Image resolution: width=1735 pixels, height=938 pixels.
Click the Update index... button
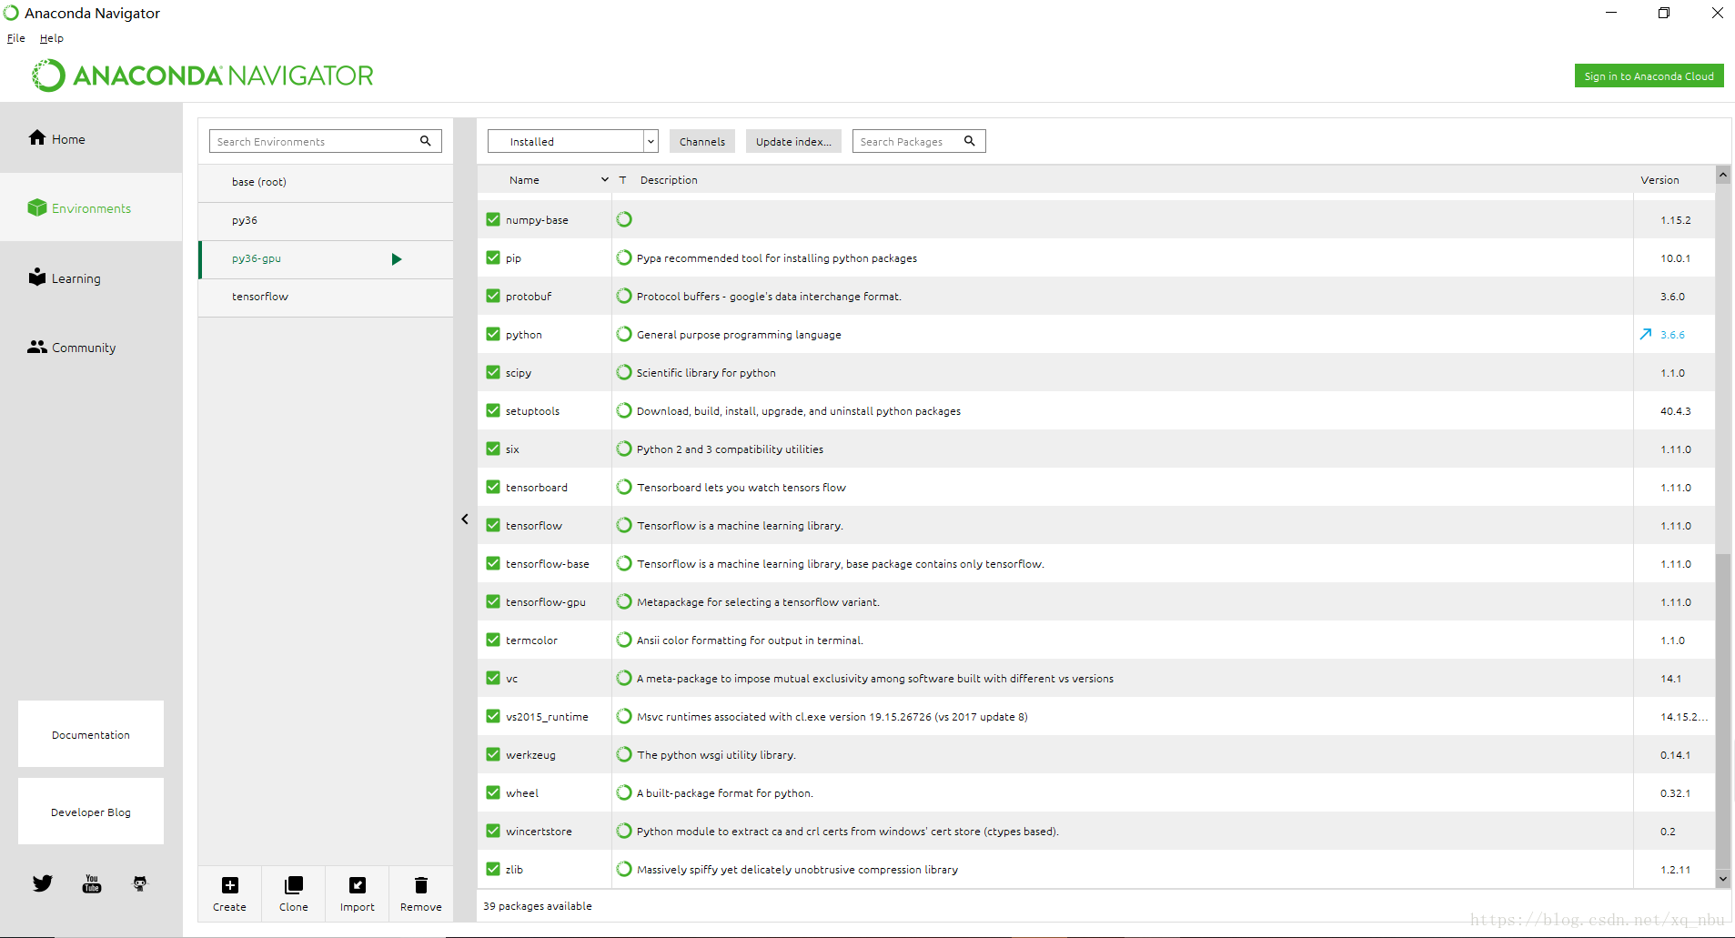pyautogui.click(x=793, y=141)
